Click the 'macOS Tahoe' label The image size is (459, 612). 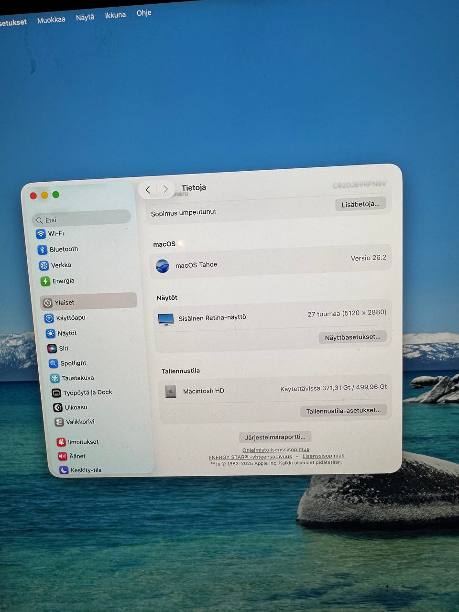point(196,265)
